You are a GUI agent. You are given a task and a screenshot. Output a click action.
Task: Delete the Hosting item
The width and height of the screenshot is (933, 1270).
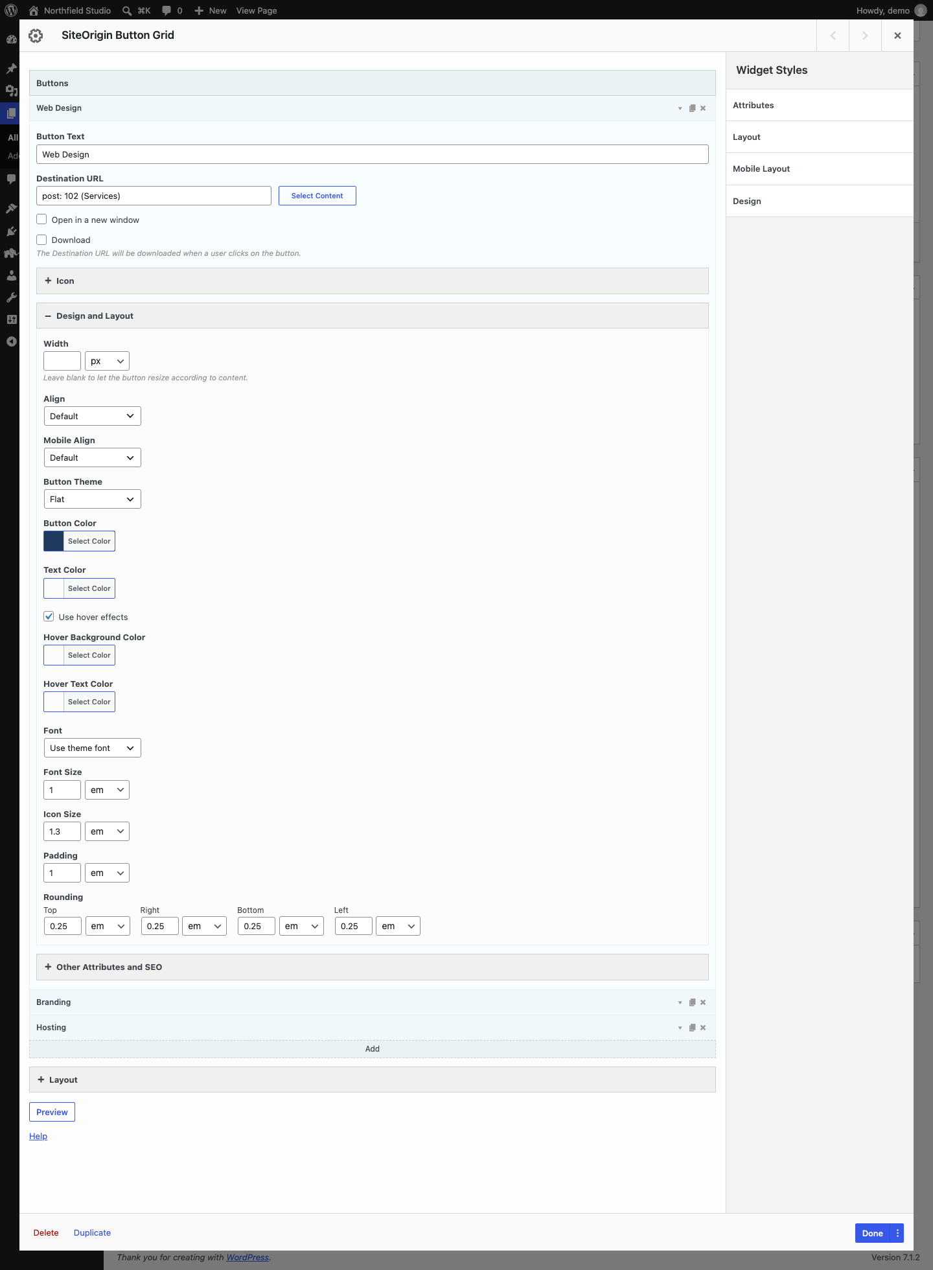click(x=703, y=1028)
